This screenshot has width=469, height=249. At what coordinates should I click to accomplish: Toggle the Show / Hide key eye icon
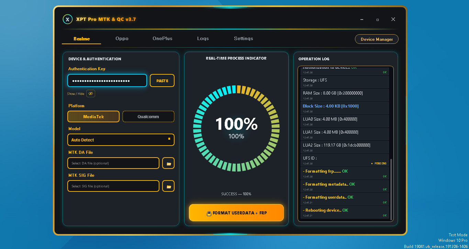point(90,94)
